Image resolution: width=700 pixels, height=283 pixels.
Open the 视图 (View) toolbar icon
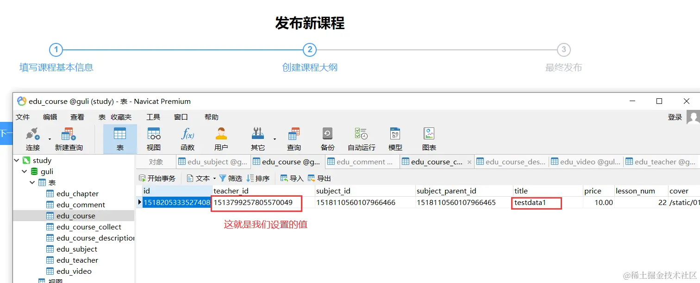[x=154, y=139]
